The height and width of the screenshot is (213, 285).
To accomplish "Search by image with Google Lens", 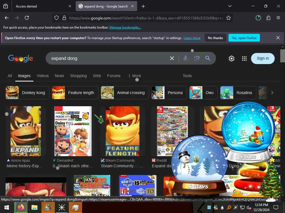I will pos(197,58).
